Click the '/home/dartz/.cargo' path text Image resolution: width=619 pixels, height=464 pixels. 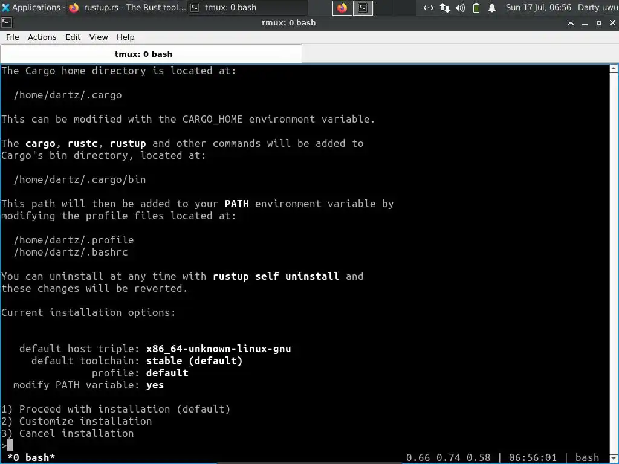click(68, 95)
